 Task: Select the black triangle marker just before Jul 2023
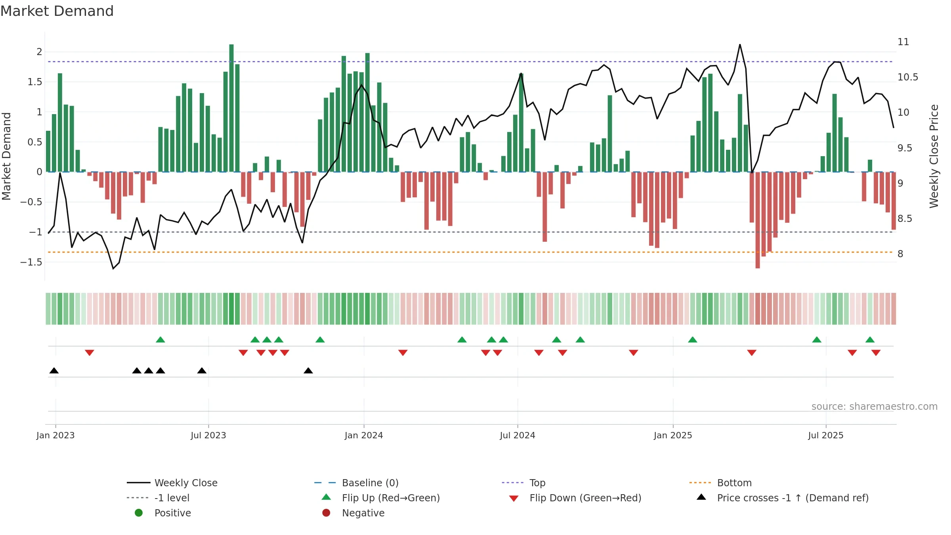pos(202,371)
